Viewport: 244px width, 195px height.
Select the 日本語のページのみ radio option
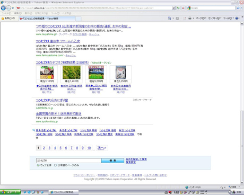click(55, 165)
